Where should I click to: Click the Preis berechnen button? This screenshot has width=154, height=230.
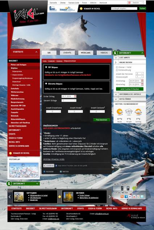pos(101,120)
